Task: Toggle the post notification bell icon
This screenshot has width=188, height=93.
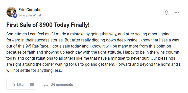Action: coord(167,12)
